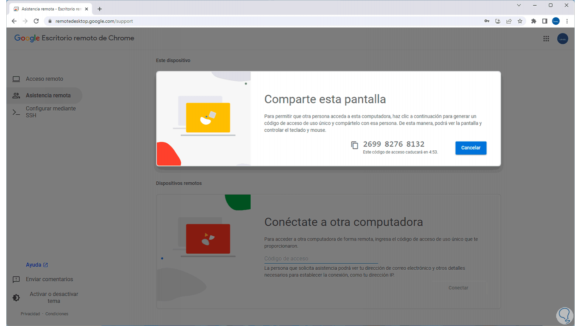Click the theme brightness icon

click(16, 298)
